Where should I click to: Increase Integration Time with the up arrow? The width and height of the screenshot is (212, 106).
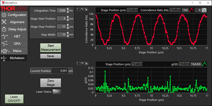(x=68, y=9)
